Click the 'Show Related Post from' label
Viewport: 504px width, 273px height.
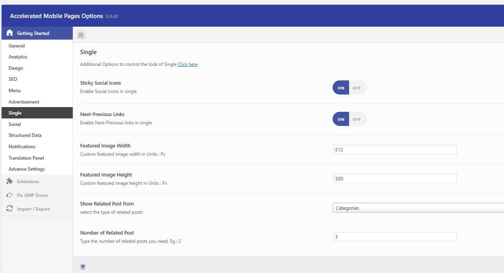(107, 204)
